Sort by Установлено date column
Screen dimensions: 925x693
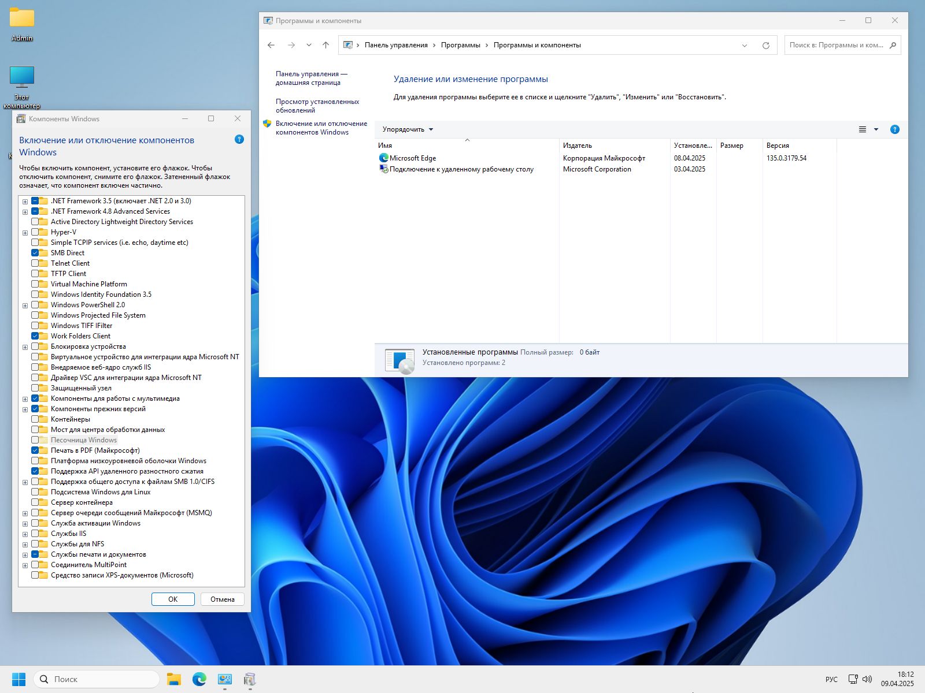pyautogui.click(x=693, y=146)
